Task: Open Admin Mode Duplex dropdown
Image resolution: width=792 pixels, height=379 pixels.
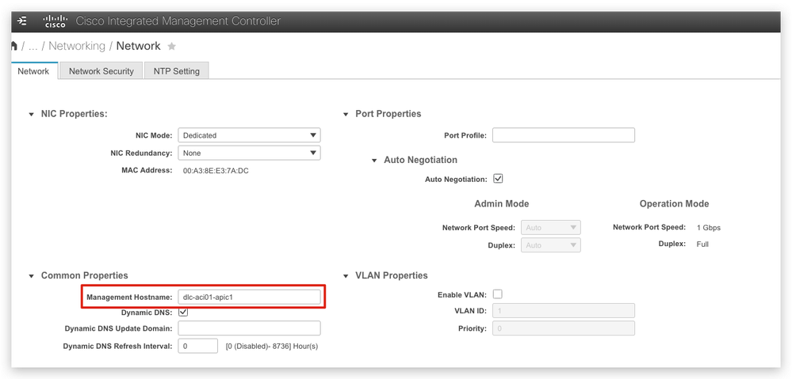Action: coord(550,245)
